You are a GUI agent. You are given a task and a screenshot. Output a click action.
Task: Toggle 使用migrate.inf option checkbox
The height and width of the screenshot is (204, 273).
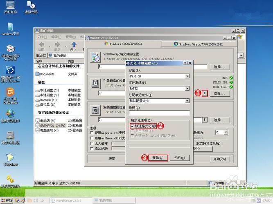pyautogui.click(x=92, y=133)
